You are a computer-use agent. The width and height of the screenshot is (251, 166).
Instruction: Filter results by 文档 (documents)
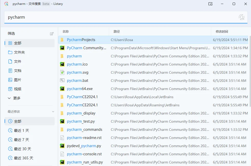(x=30, y=71)
